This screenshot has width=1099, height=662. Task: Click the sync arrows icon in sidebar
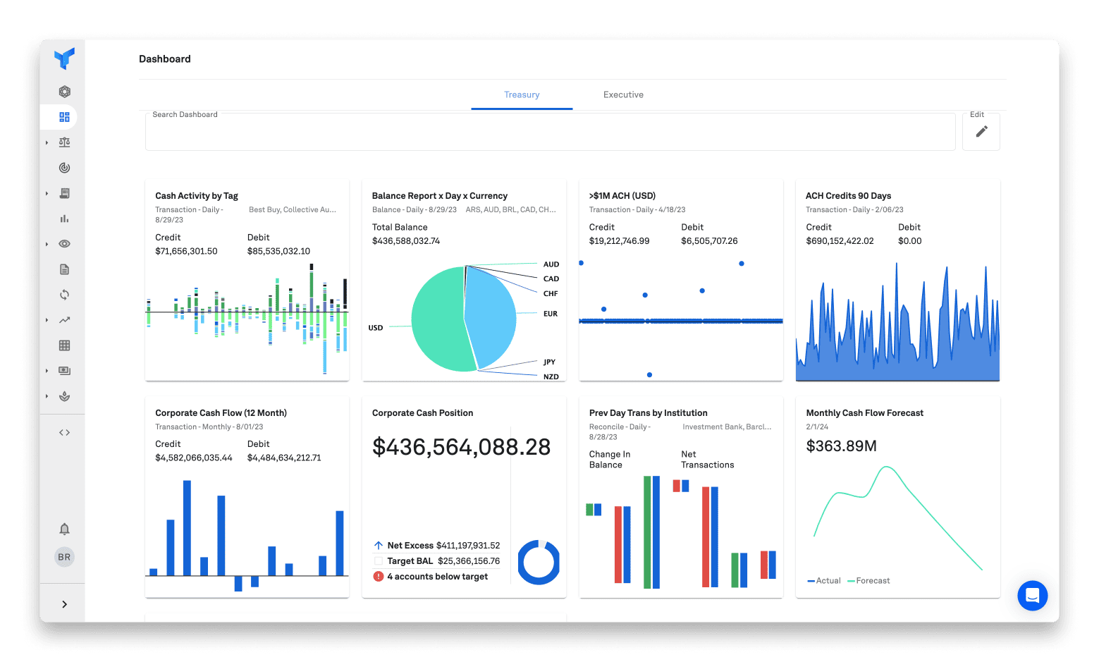click(x=64, y=295)
